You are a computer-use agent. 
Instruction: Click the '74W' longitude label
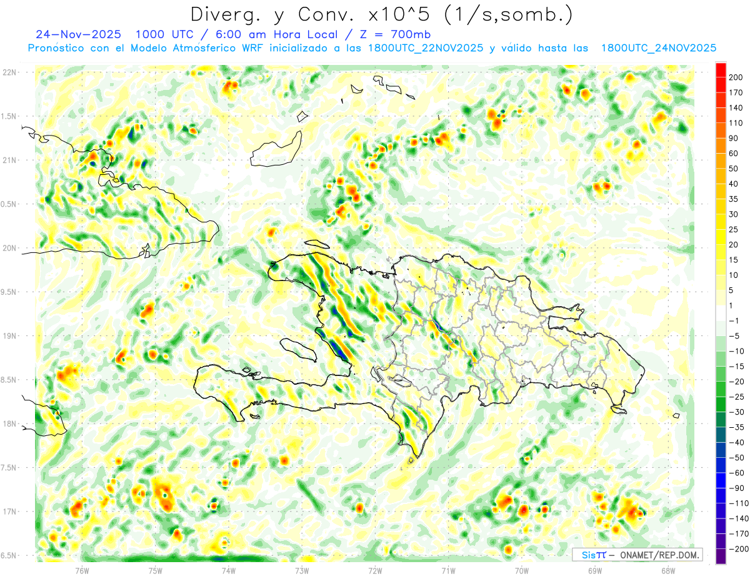point(229,570)
